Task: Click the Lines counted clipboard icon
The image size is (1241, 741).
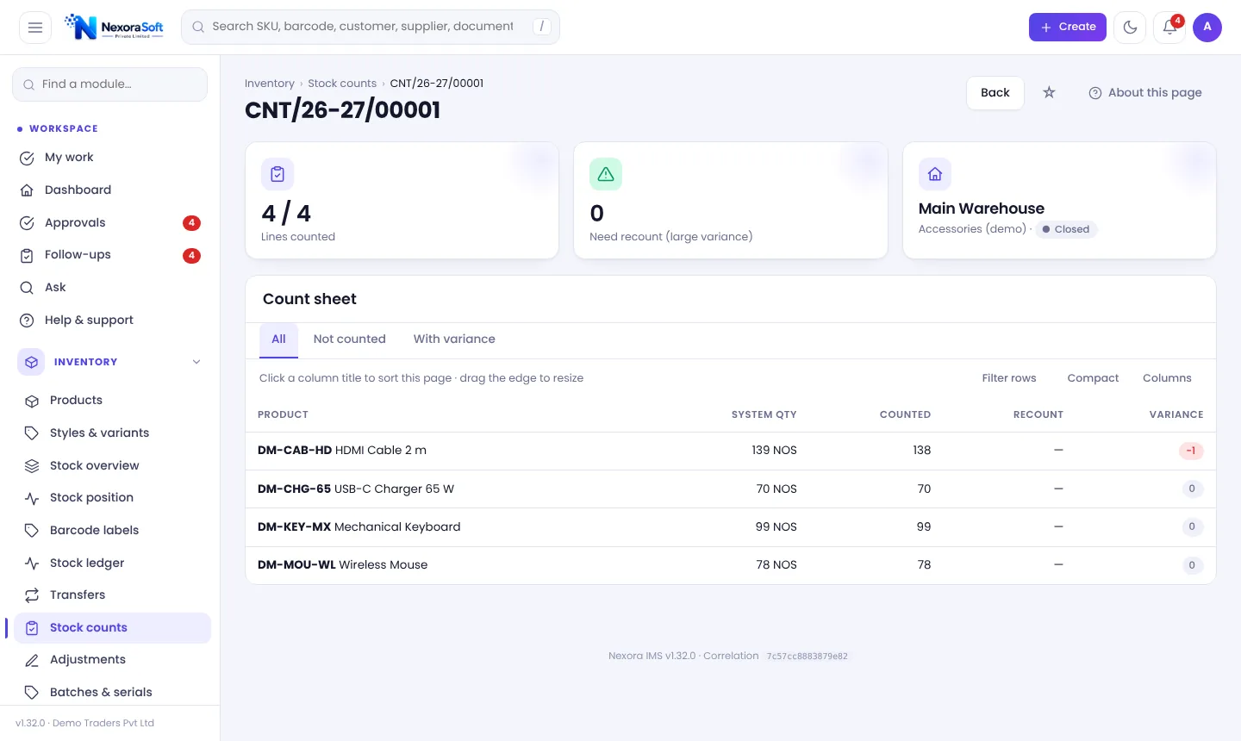Action: [278, 174]
